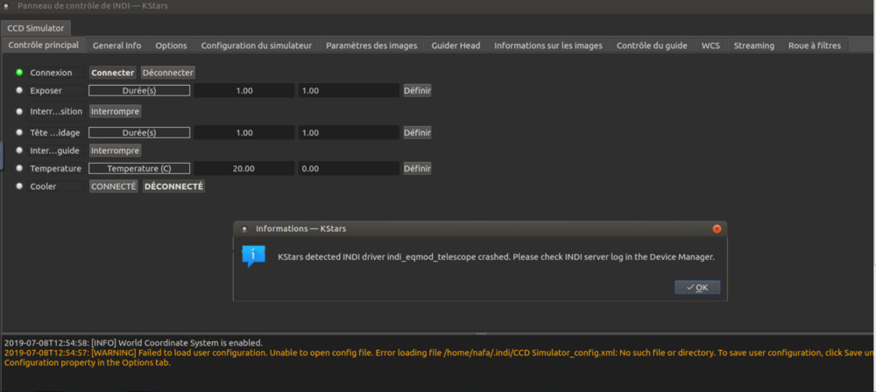Click the Exposer current value 1.00 readout
The height and width of the screenshot is (392, 876).
coord(244,90)
